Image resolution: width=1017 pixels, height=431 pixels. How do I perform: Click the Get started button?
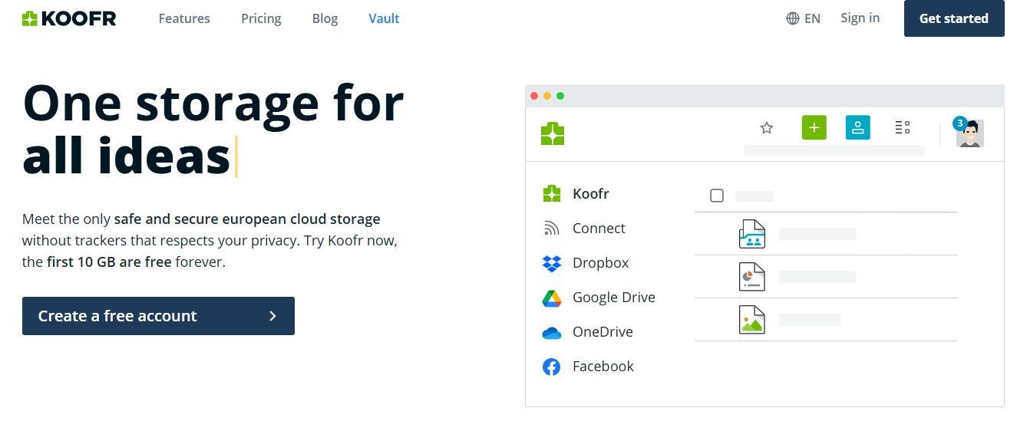click(954, 18)
